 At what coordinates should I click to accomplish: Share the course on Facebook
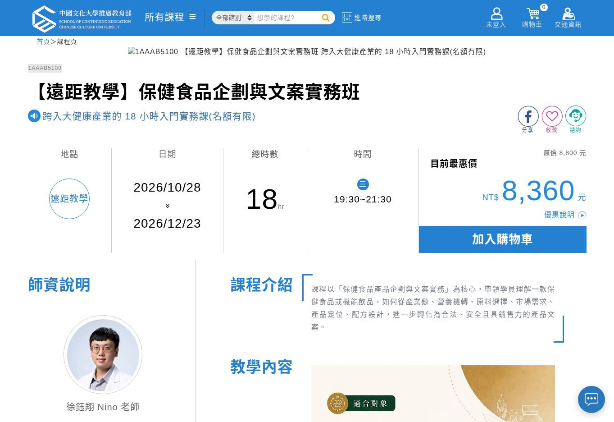(528, 119)
